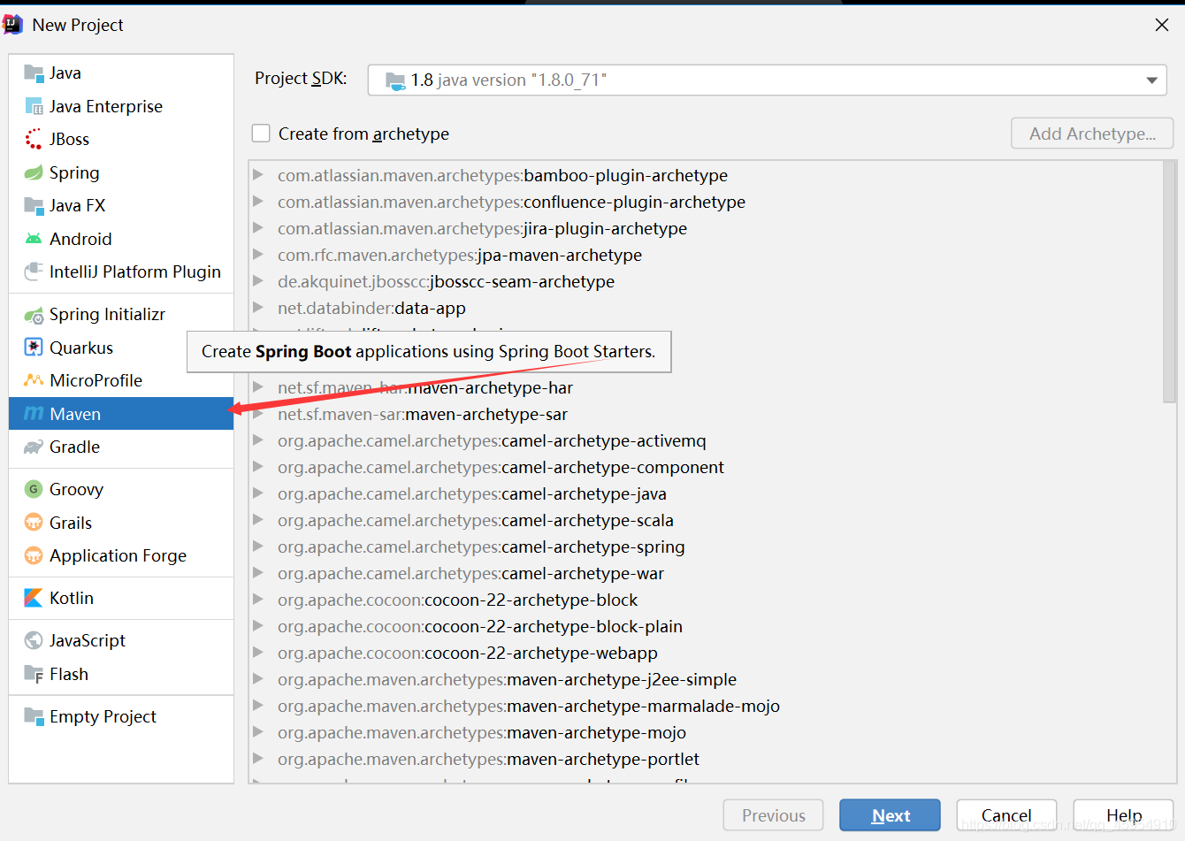This screenshot has width=1185, height=841.
Task: Choose Kotlin in the project list
Action: point(121,599)
